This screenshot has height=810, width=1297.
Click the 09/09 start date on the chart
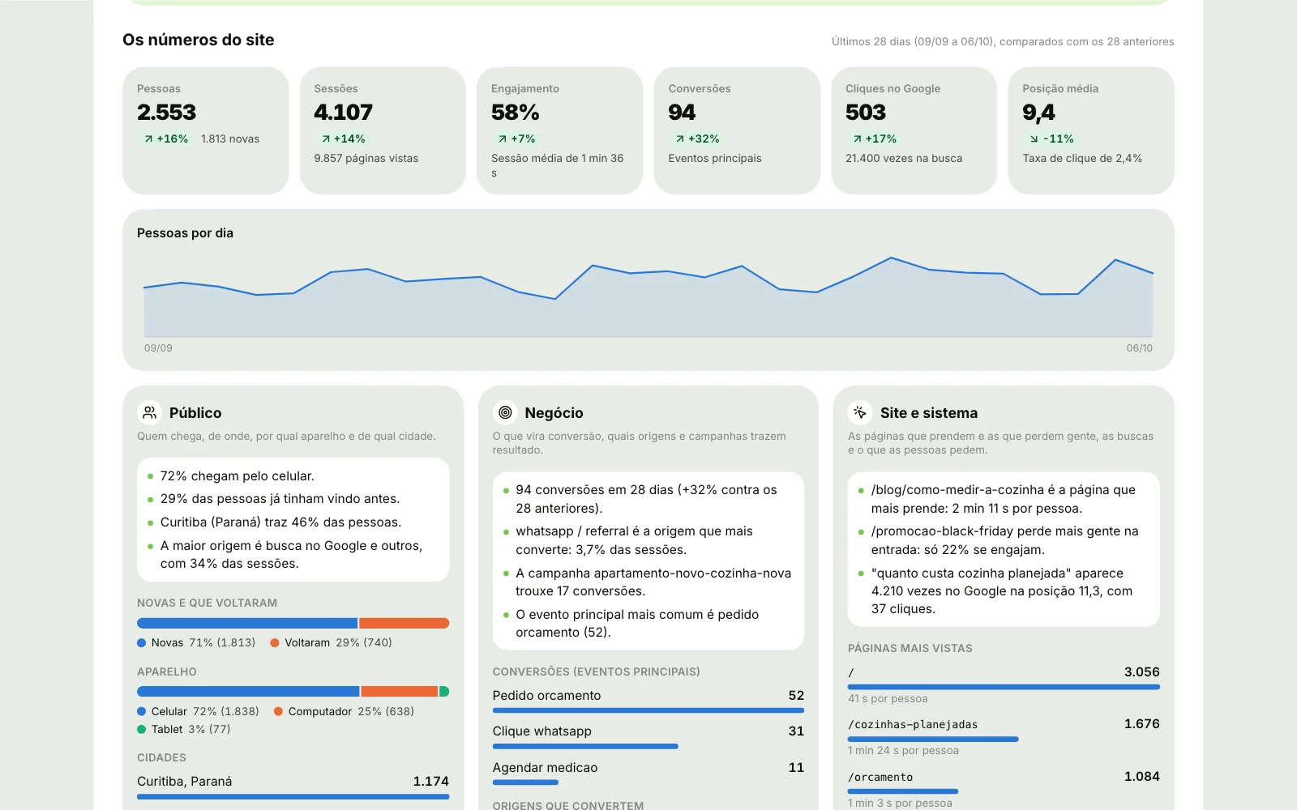click(158, 348)
